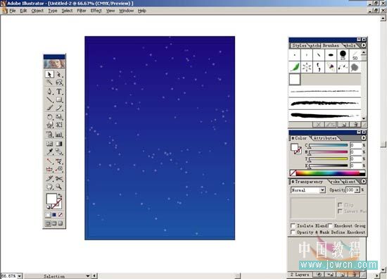This screenshot has height=279, width=387.
Task: Open the Type menu
Action: [x=53, y=11]
